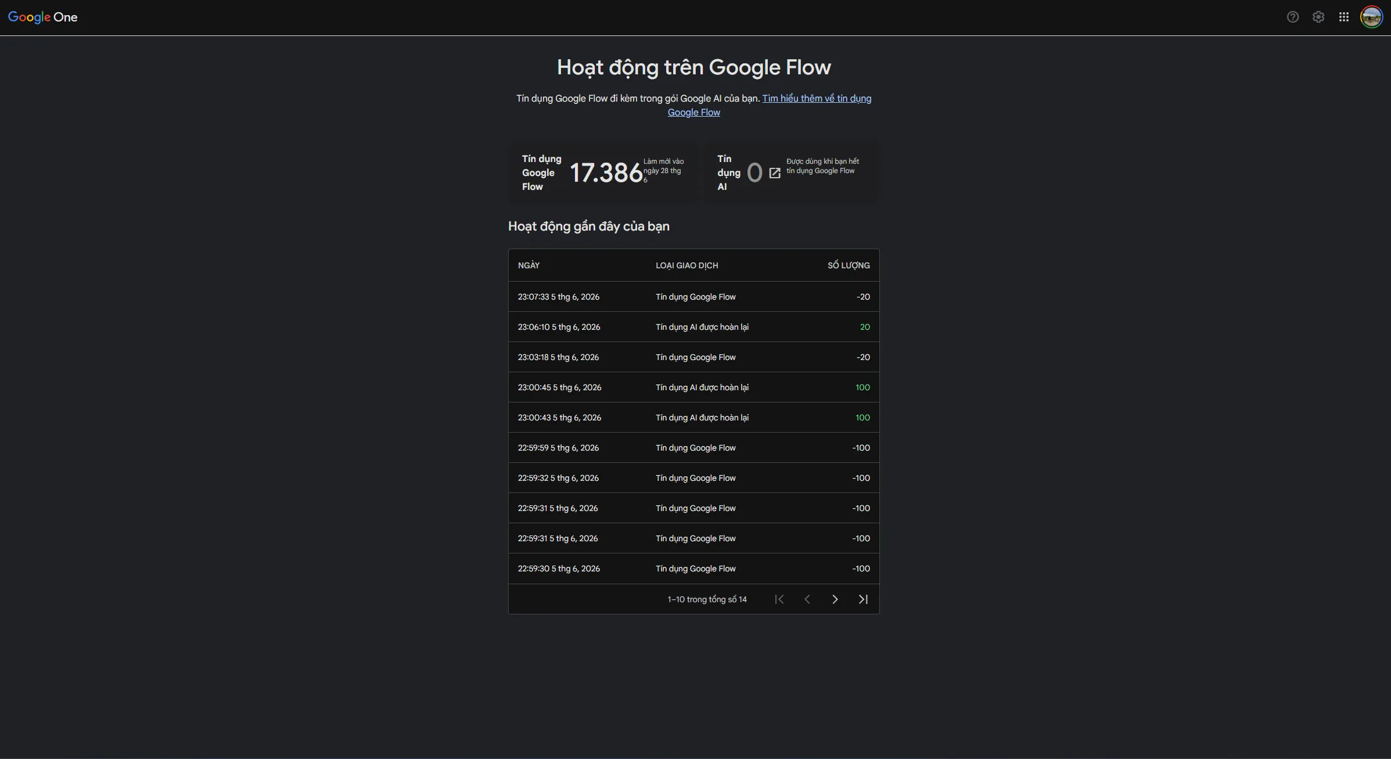
Task: Click the NGÀY column header
Action: [529, 265]
